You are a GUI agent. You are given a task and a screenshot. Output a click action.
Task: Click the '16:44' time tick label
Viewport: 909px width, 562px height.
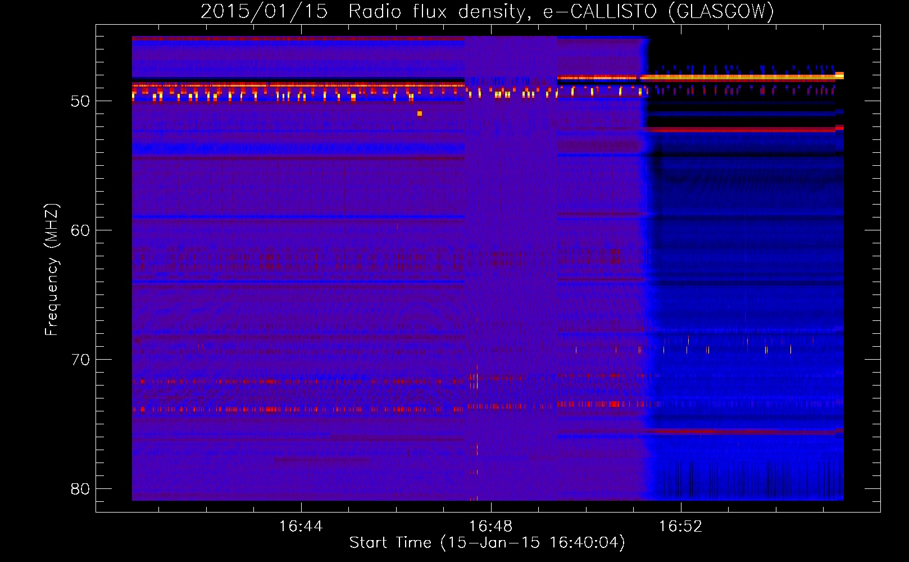[301, 527]
